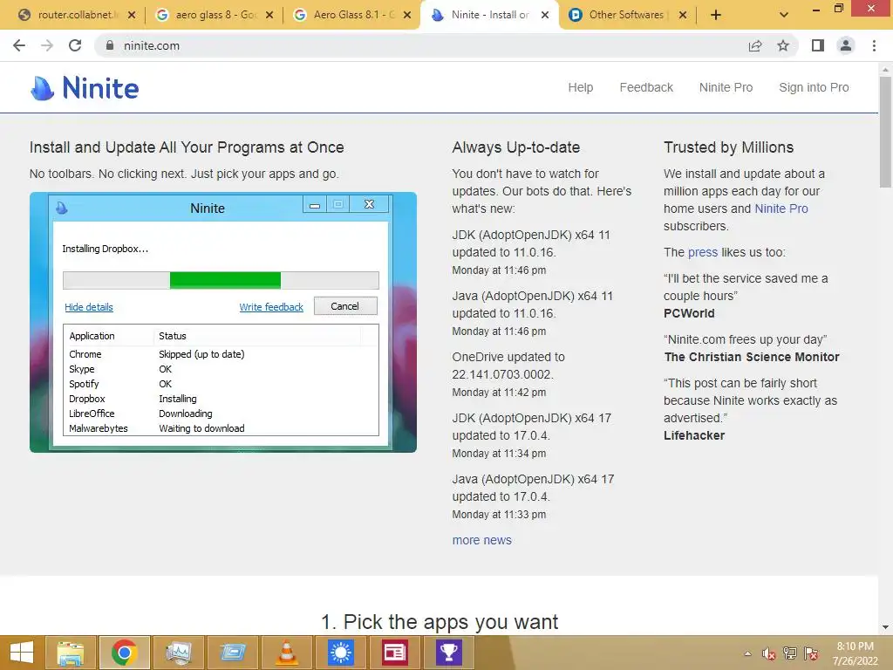Open the system monitor taskbar icon
The image size is (893, 670).
coord(178,653)
